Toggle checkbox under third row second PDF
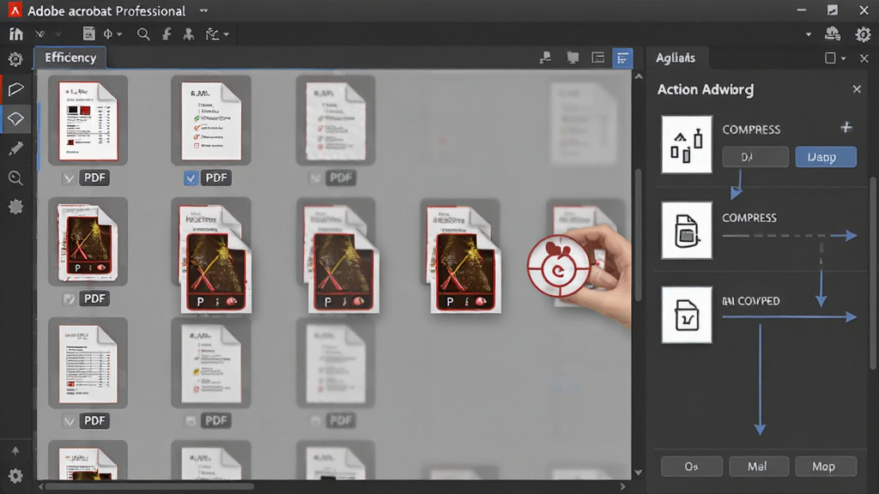The height and width of the screenshot is (494, 879). (x=191, y=420)
